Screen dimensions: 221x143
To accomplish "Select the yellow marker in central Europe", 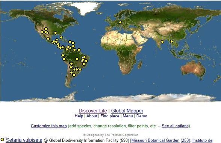I will tap(120, 22).
